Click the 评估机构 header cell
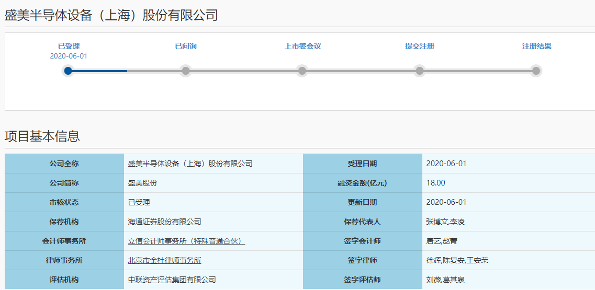 coord(64,280)
